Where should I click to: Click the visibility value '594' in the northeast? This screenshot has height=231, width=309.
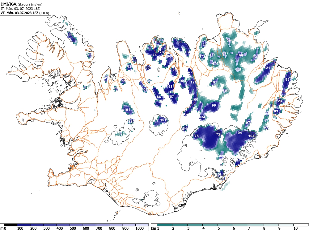click(x=230, y=40)
